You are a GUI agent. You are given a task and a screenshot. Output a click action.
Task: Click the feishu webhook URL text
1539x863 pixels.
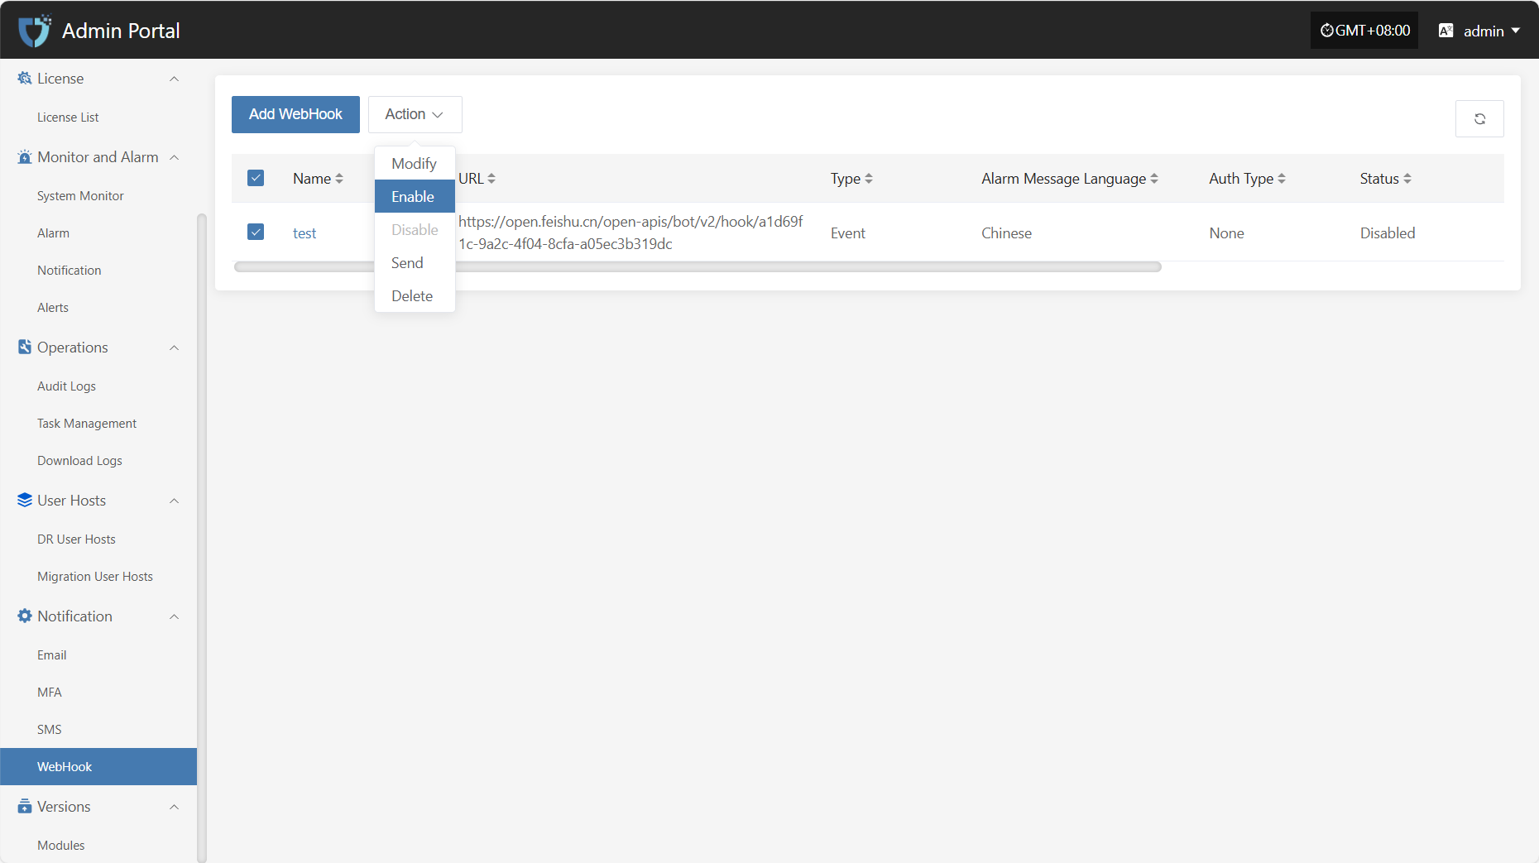point(630,233)
